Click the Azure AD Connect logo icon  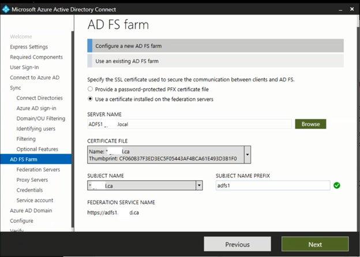click(x=6, y=9)
